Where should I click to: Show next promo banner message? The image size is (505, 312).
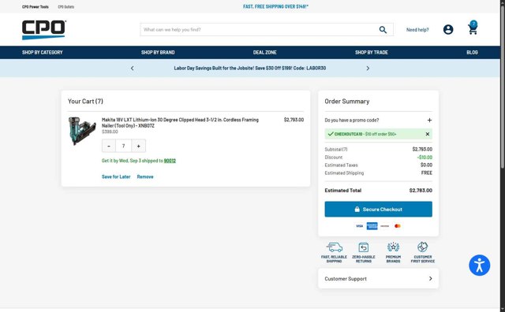[x=368, y=69]
